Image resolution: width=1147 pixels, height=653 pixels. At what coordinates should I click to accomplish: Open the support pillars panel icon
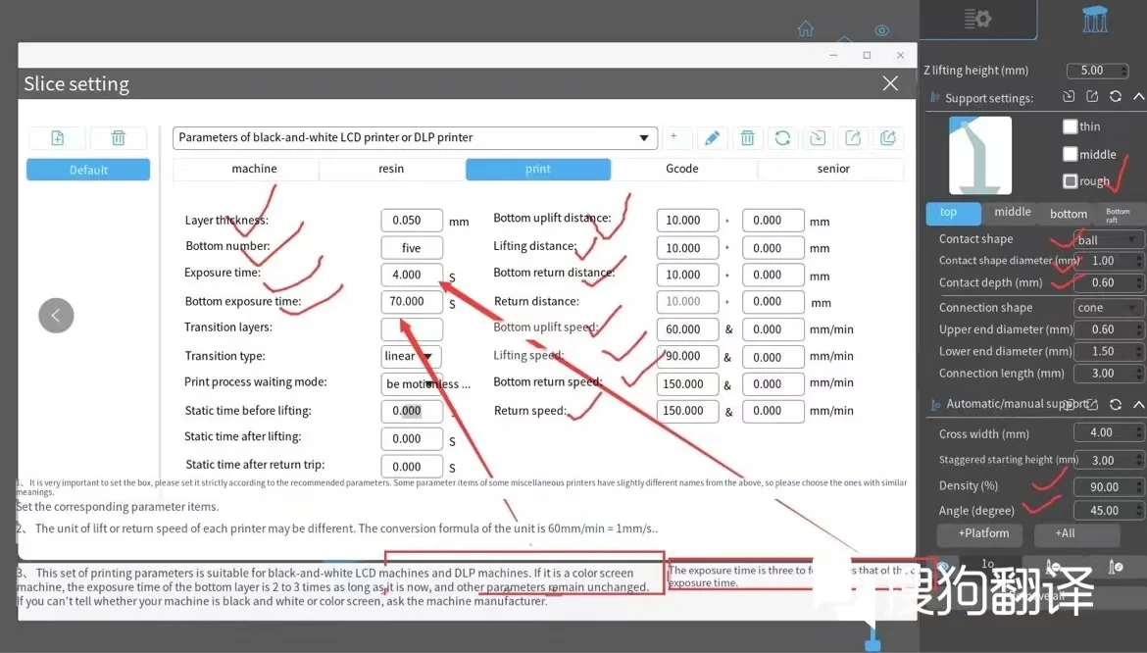(1094, 19)
